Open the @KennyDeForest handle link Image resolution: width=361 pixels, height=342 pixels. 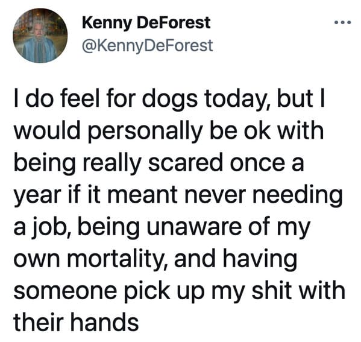147,46
